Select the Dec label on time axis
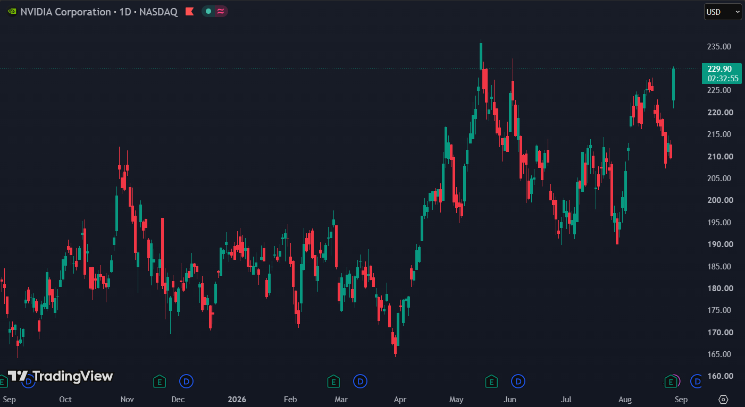 pyautogui.click(x=178, y=400)
